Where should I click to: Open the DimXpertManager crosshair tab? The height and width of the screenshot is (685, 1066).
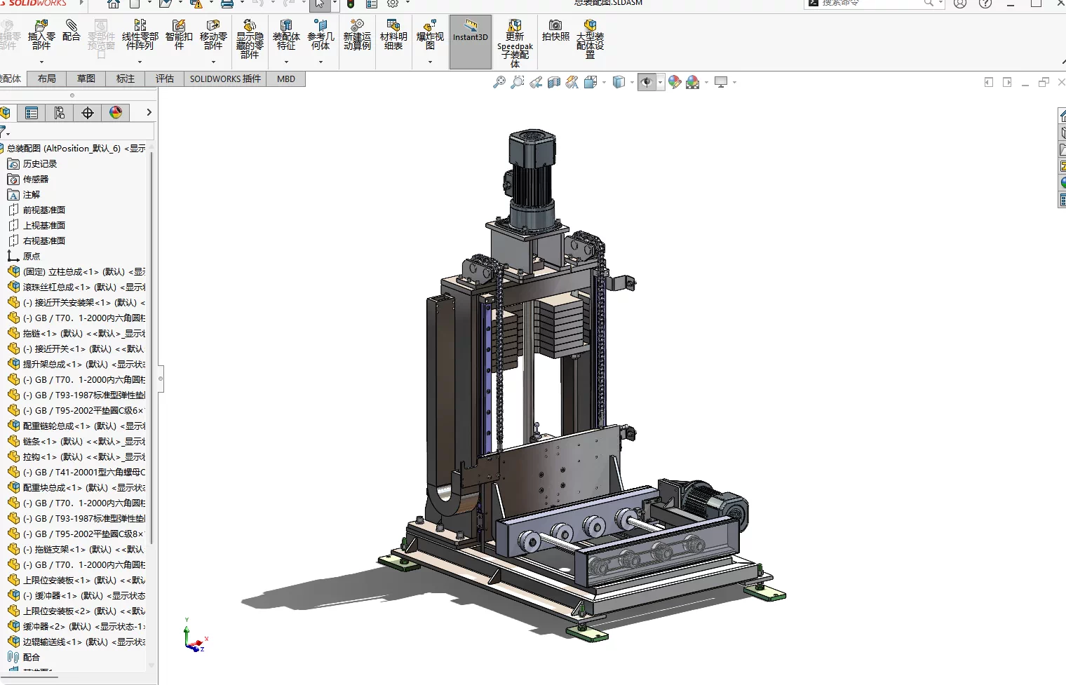coord(88,112)
